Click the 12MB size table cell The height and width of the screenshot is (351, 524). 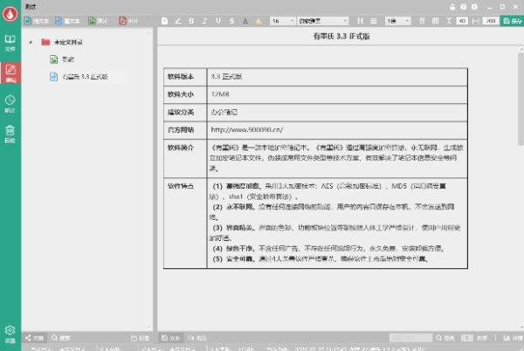(x=337, y=94)
